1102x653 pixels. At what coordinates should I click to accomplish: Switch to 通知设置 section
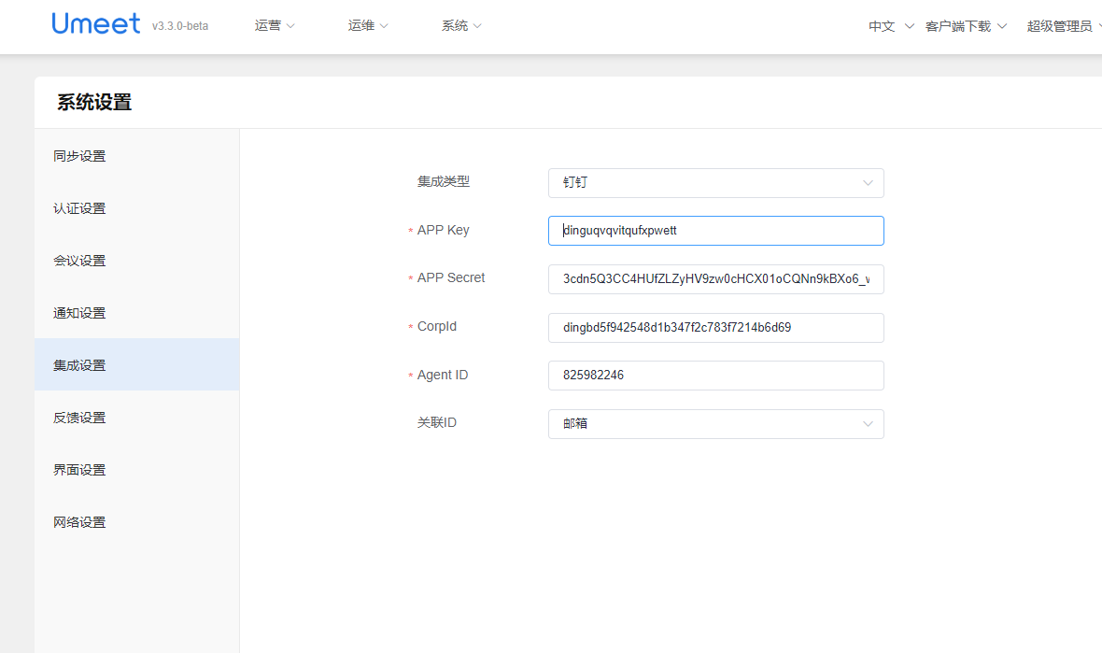[x=80, y=313]
